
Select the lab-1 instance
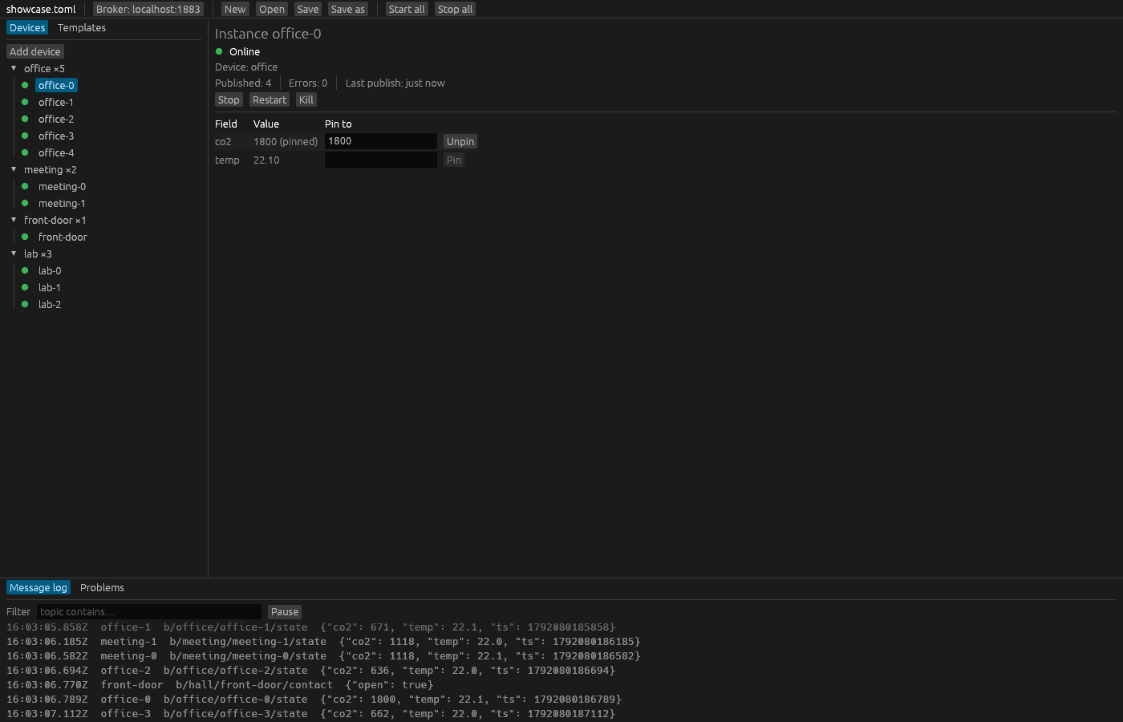50,287
